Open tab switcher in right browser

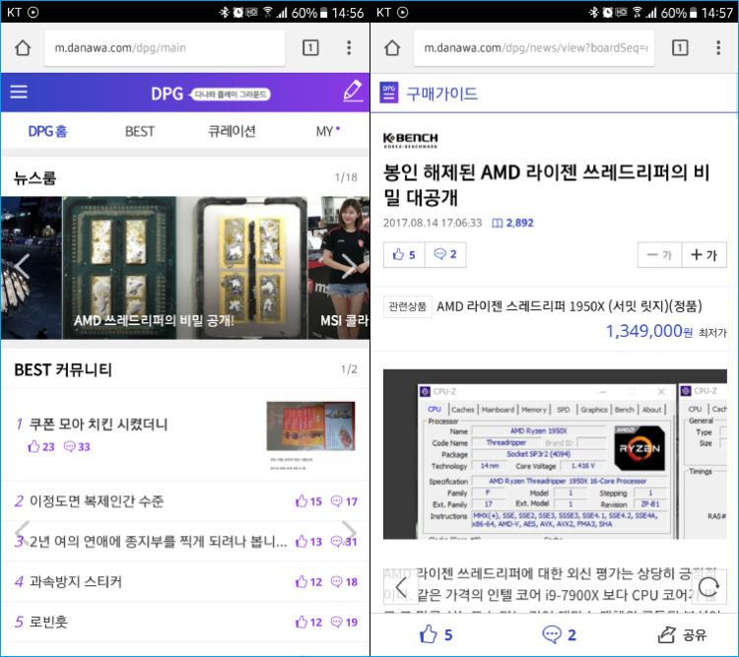click(680, 47)
